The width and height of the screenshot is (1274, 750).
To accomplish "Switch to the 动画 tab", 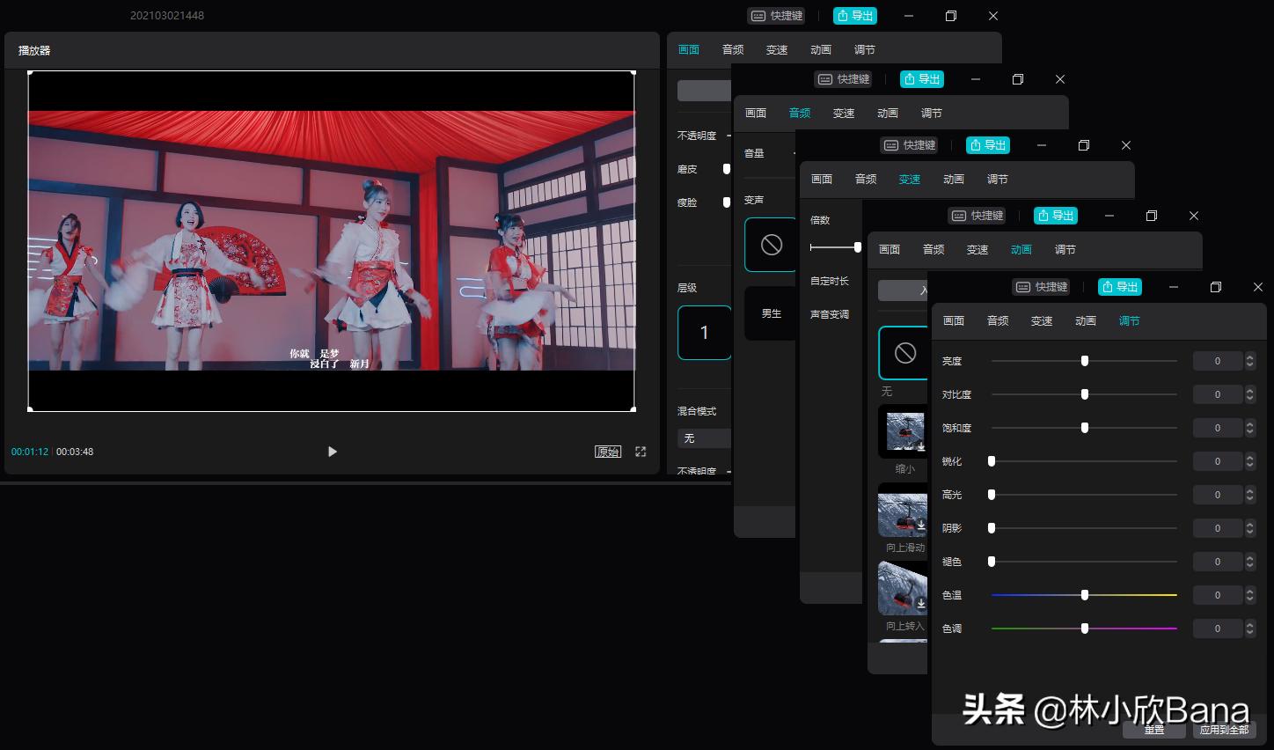I will click(x=1085, y=320).
